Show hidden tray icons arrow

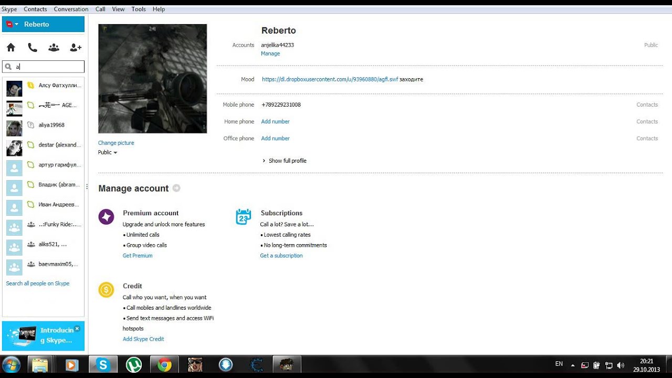573,365
